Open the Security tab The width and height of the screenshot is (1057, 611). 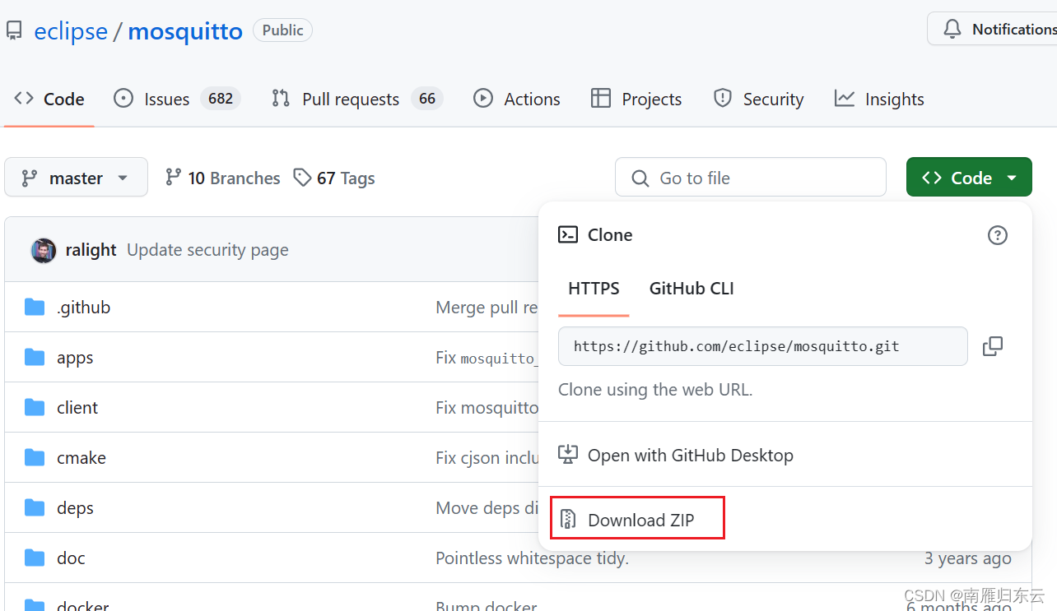[758, 99]
